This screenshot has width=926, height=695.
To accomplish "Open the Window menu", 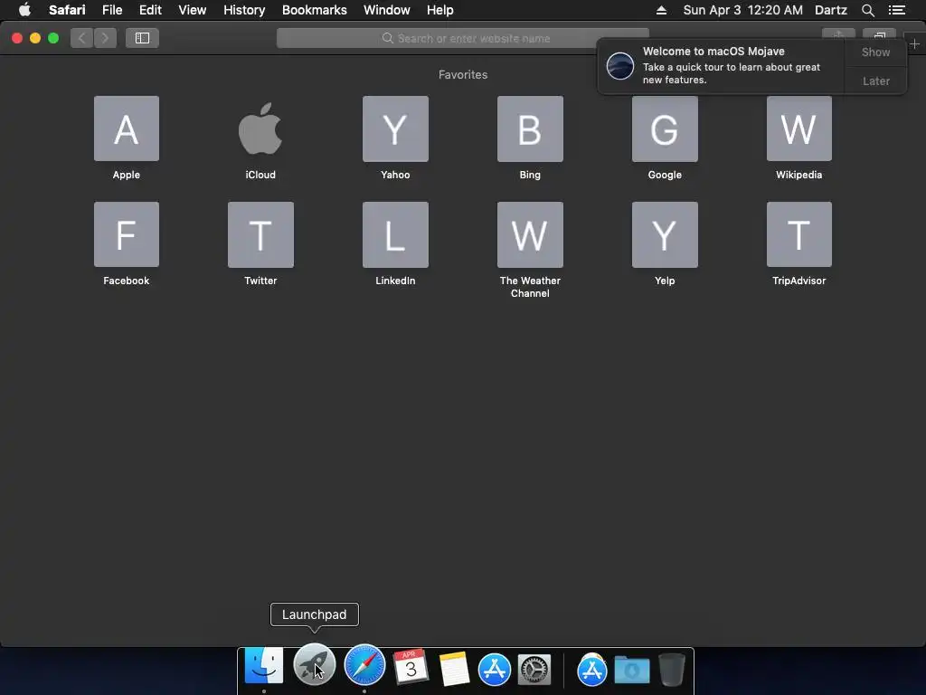I will tap(387, 10).
